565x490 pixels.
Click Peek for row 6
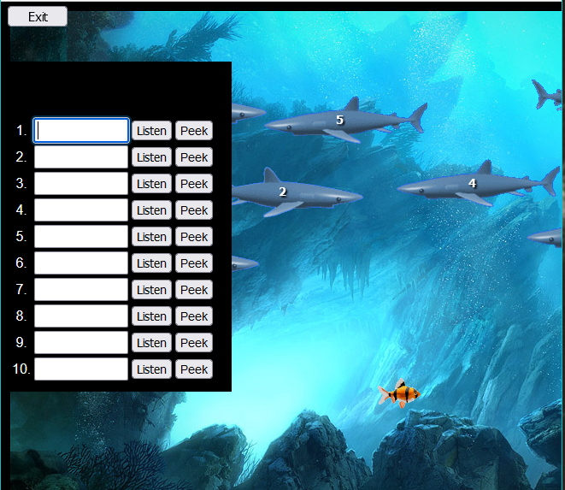(194, 263)
